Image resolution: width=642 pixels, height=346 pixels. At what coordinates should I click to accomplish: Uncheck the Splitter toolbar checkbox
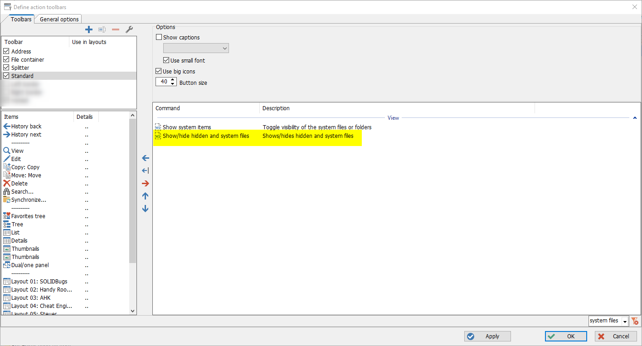coord(6,68)
